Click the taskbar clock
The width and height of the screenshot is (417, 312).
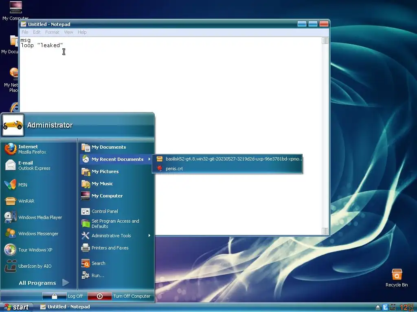click(x=407, y=308)
